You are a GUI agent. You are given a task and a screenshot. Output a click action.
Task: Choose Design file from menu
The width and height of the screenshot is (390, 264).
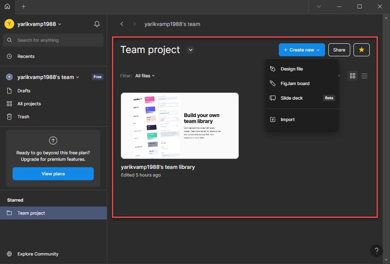(302, 69)
